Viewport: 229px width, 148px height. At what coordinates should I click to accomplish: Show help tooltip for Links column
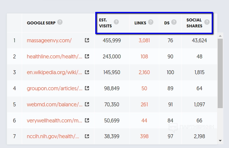[x=151, y=22]
